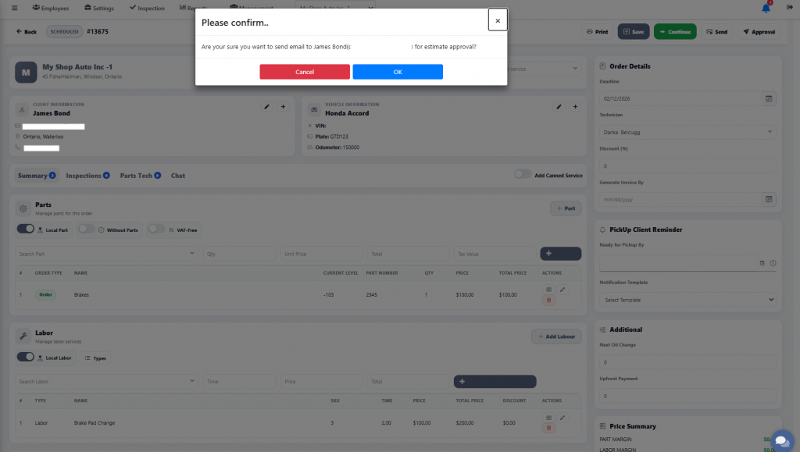Screen dimensions: 800x452
Task: Delete the Brakes part row
Action: pyautogui.click(x=548, y=300)
